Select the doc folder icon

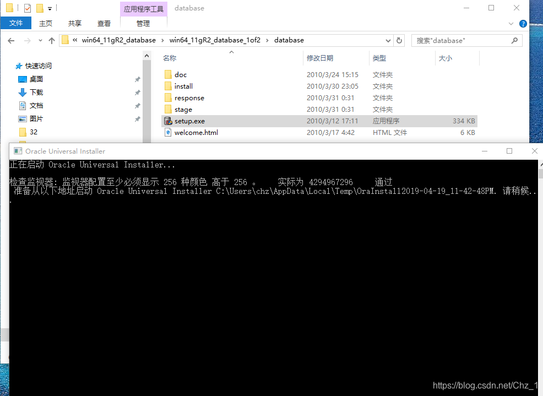point(168,74)
